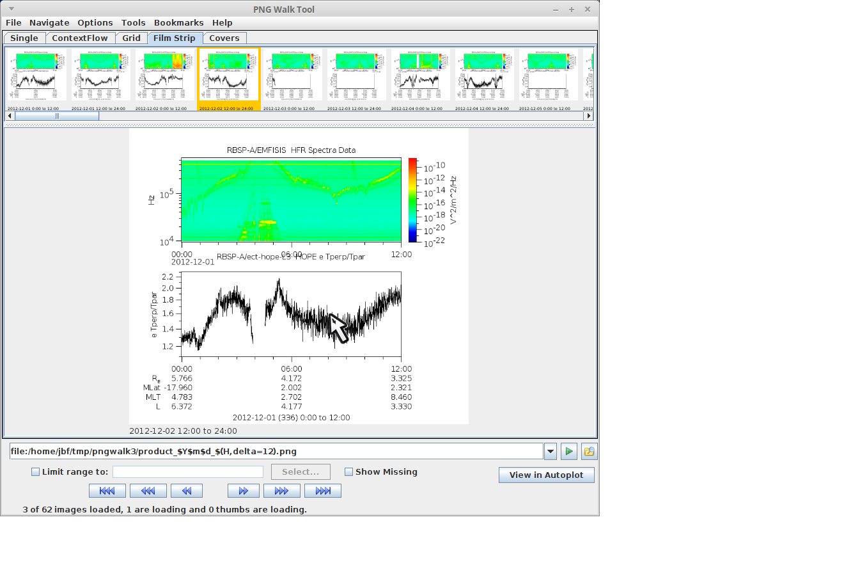Open the folder browse icon button
860x586 pixels.
coord(589,452)
